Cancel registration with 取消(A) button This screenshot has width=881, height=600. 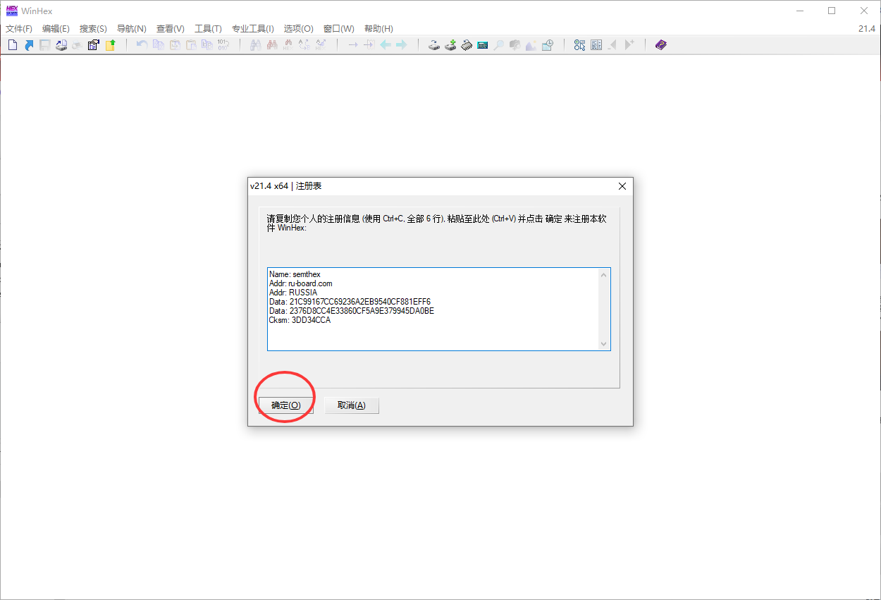[351, 405]
